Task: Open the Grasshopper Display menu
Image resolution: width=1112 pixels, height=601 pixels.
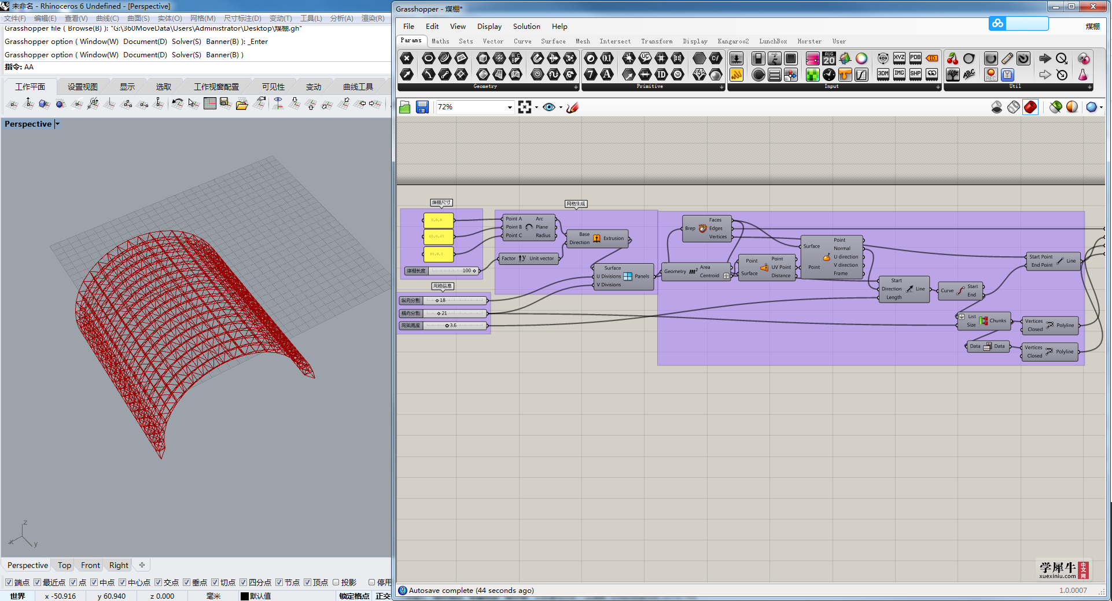Action: coord(489,27)
